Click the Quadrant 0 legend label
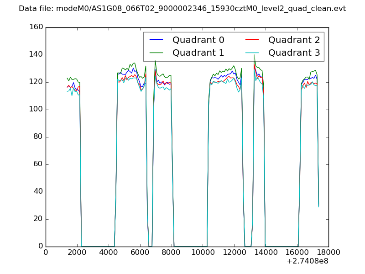 click(198, 40)
